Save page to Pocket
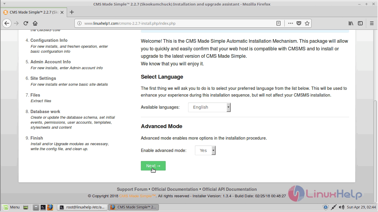The image size is (378, 212). click(299, 23)
